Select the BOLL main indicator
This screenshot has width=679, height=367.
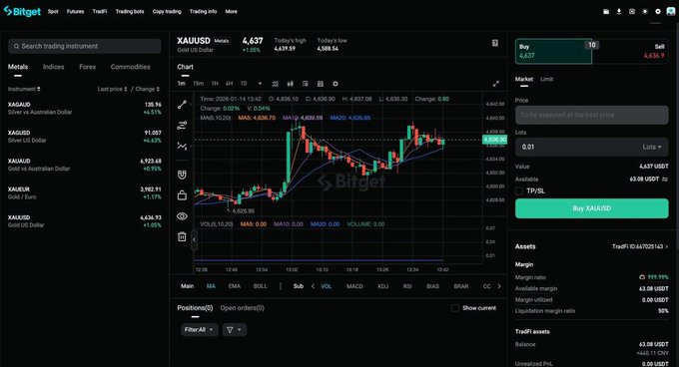(261, 286)
